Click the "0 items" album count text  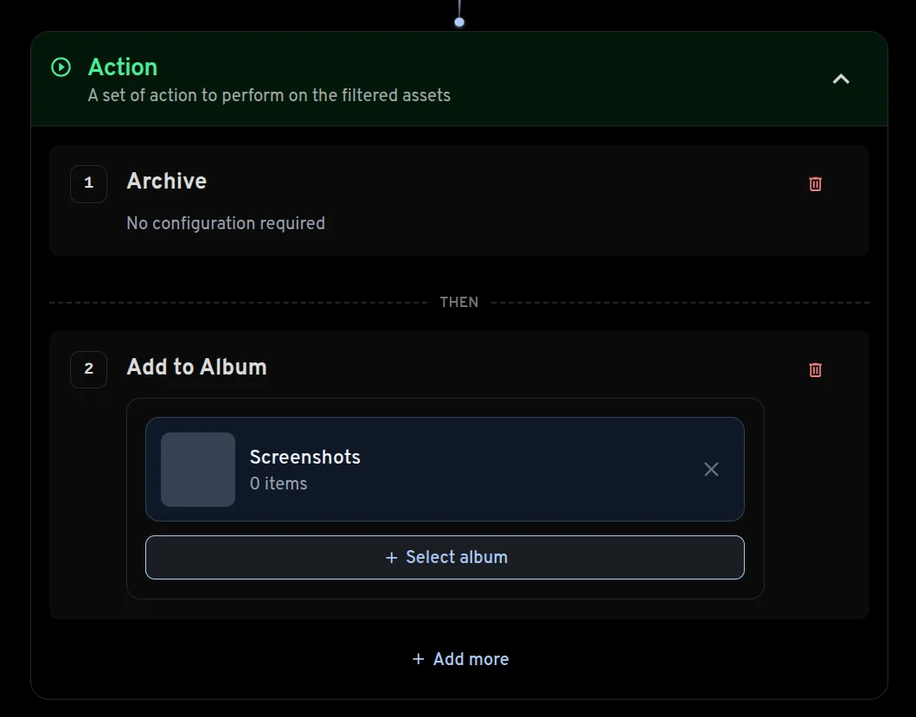pos(279,483)
